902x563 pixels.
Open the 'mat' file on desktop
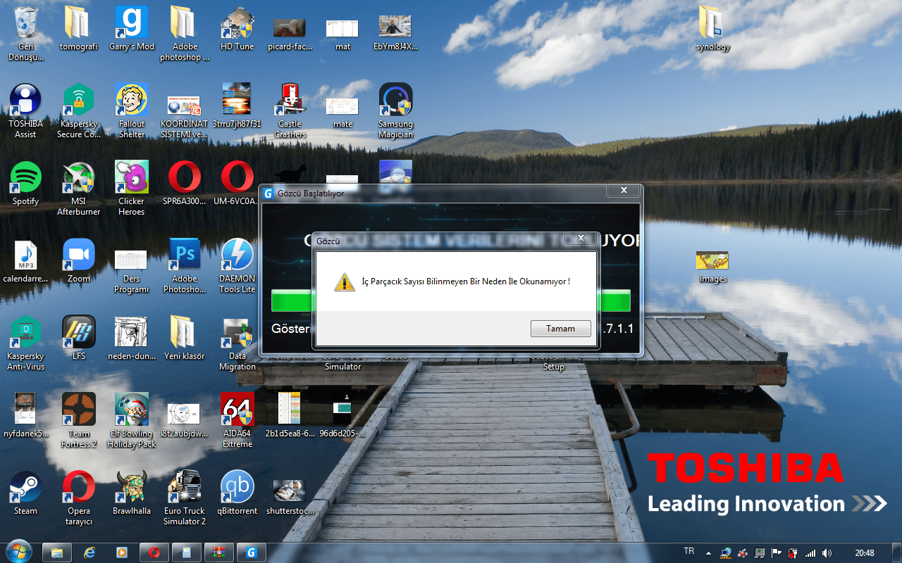coord(342,33)
